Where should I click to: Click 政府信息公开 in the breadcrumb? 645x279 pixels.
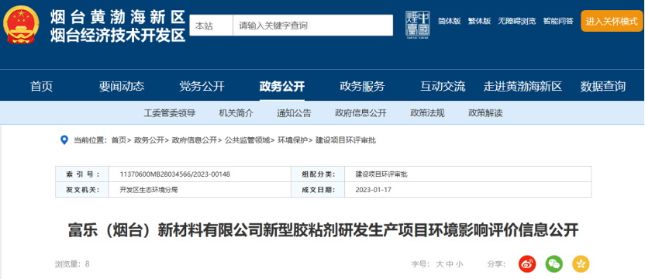[194, 140]
